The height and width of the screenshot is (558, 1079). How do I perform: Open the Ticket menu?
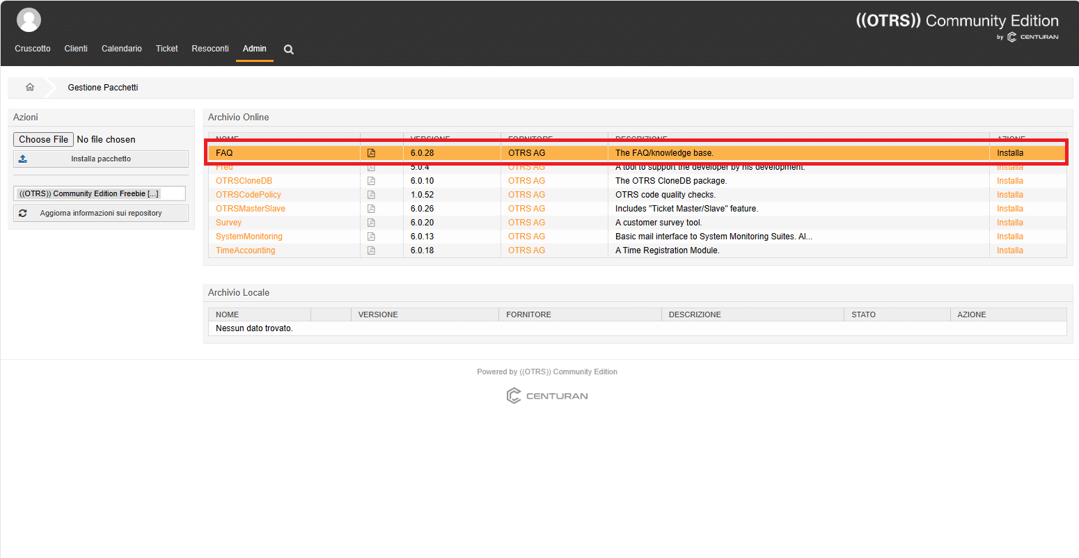coord(167,49)
